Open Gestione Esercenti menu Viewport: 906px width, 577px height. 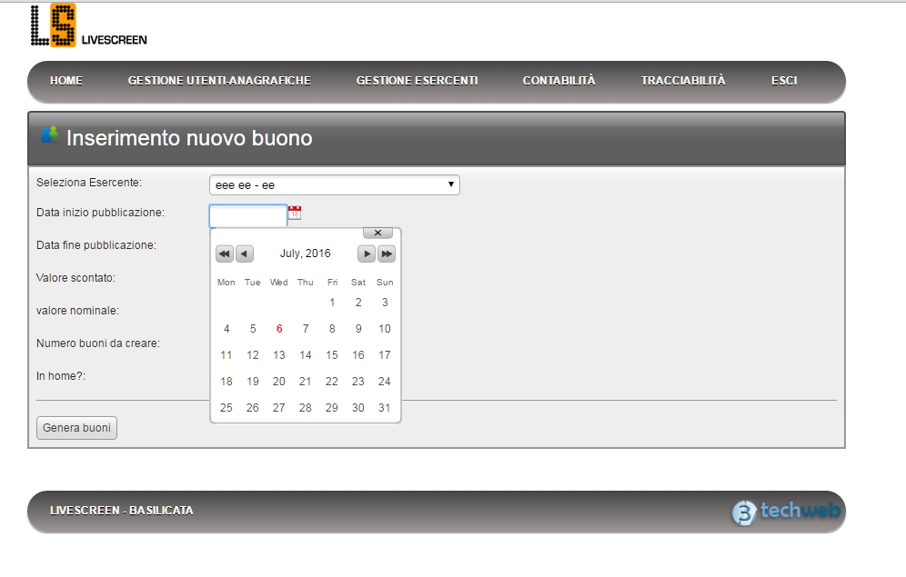point(418,81)
